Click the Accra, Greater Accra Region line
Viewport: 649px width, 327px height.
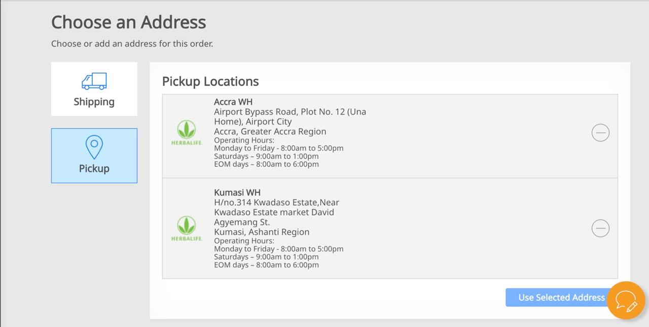pos(270,132)
